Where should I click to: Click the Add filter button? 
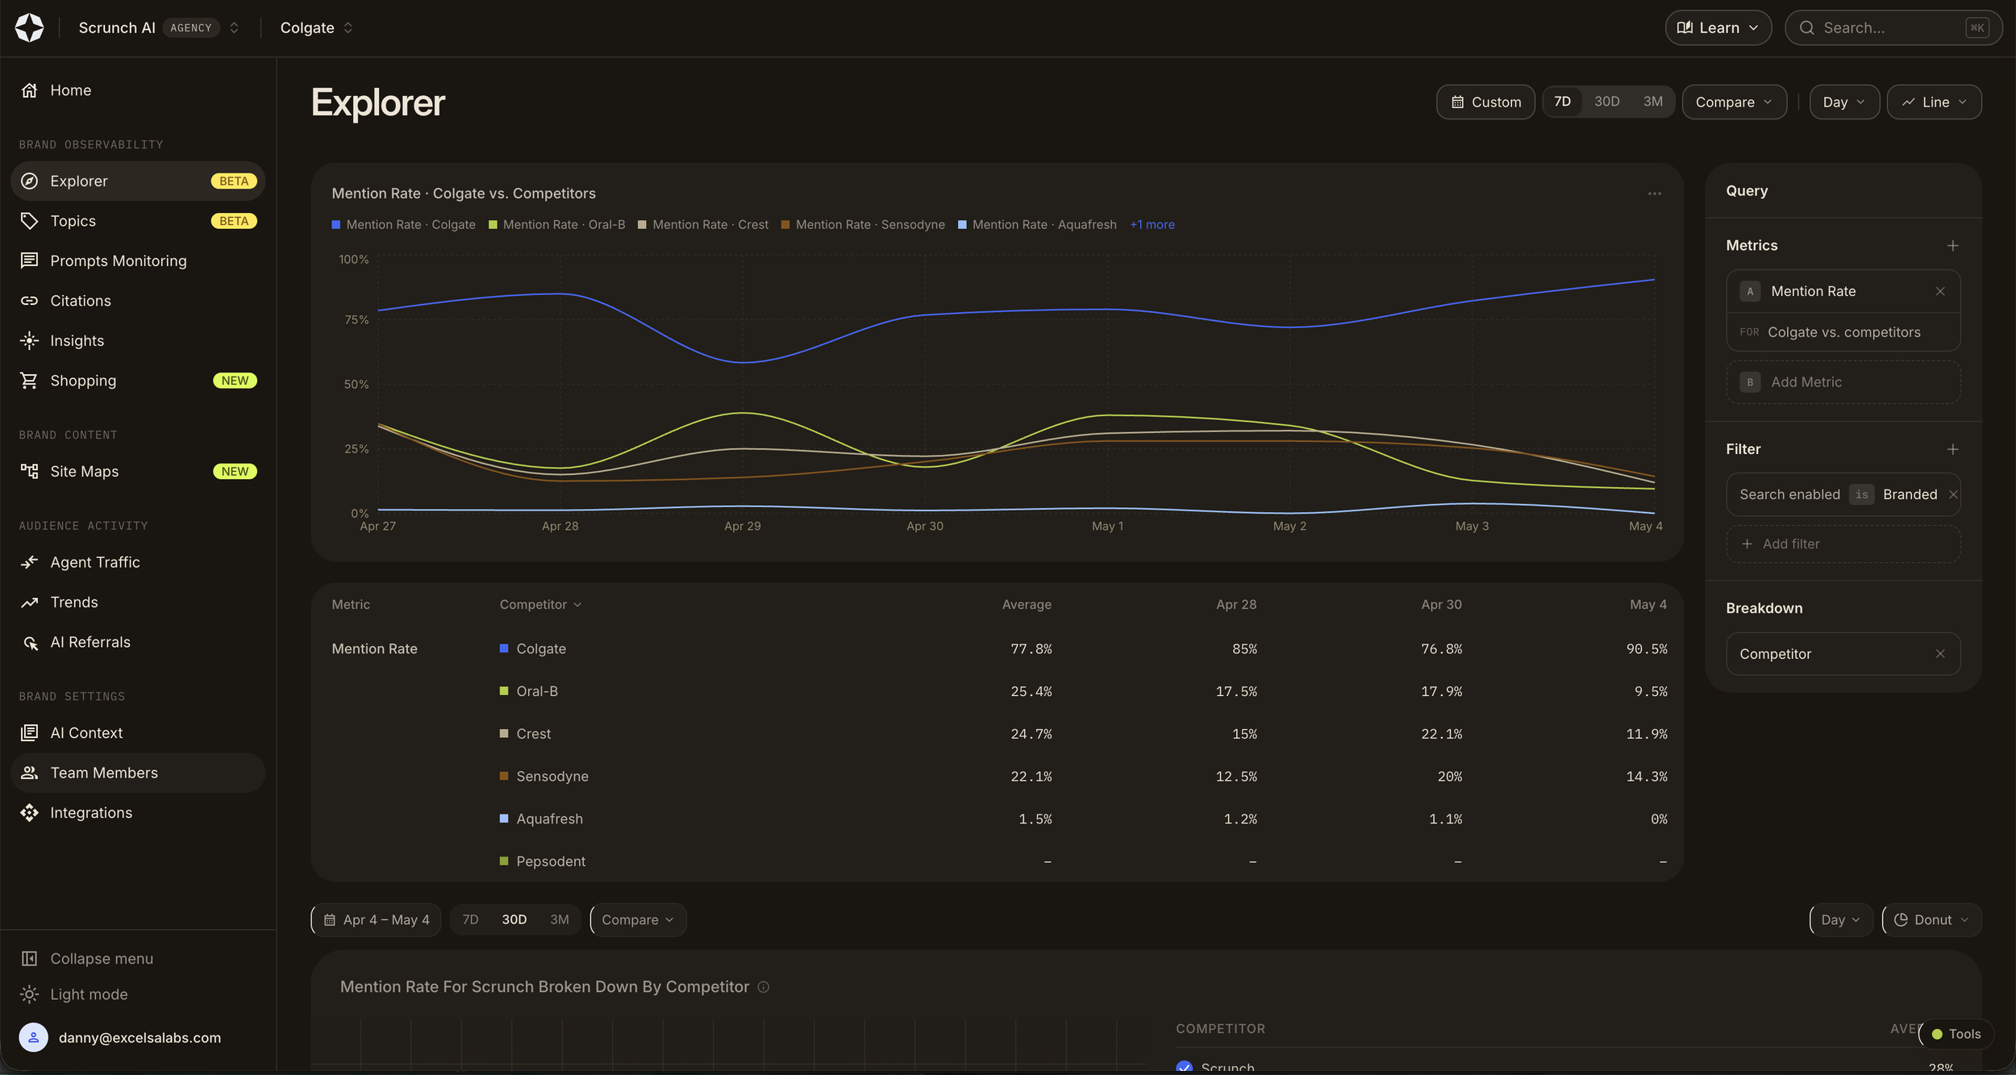[x=1843, y=544]
